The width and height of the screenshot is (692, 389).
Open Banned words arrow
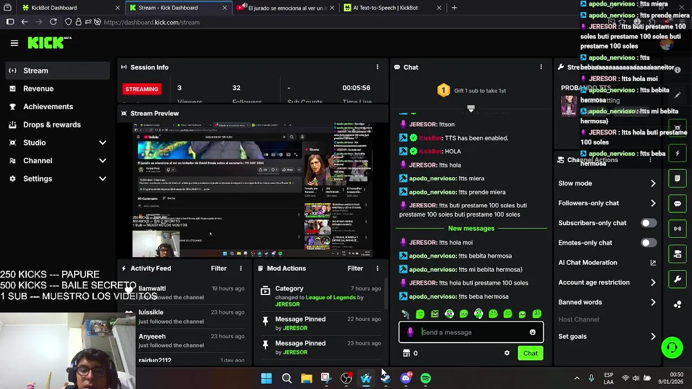(653, 303)
